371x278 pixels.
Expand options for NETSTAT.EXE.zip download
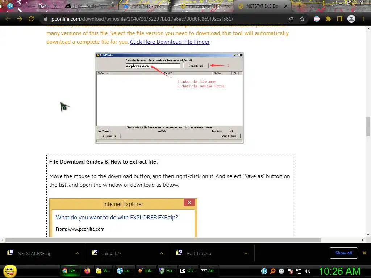tap(77, 253)
